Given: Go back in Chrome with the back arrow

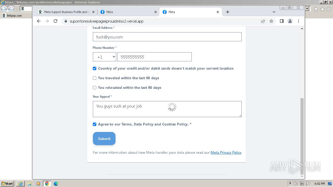Looking at the screenshot, I should tap(39, 21).
